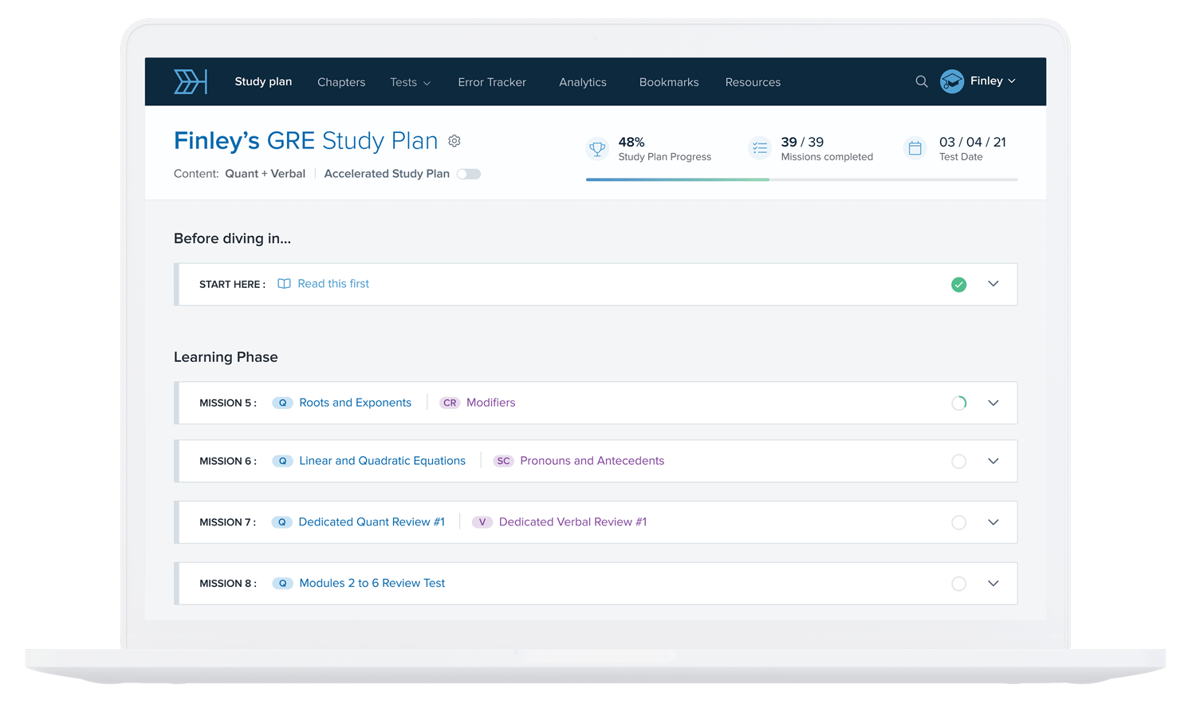1196x708 pixels.
Task: Open search using the magnifier icon
Action: [x=921, y=81]
